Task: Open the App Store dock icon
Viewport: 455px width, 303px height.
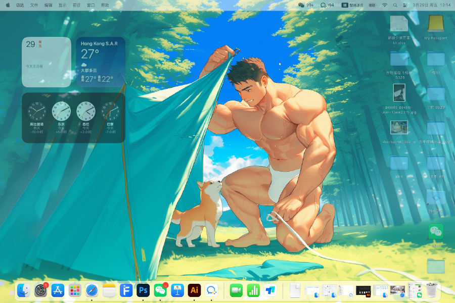Action: point(58,290)
